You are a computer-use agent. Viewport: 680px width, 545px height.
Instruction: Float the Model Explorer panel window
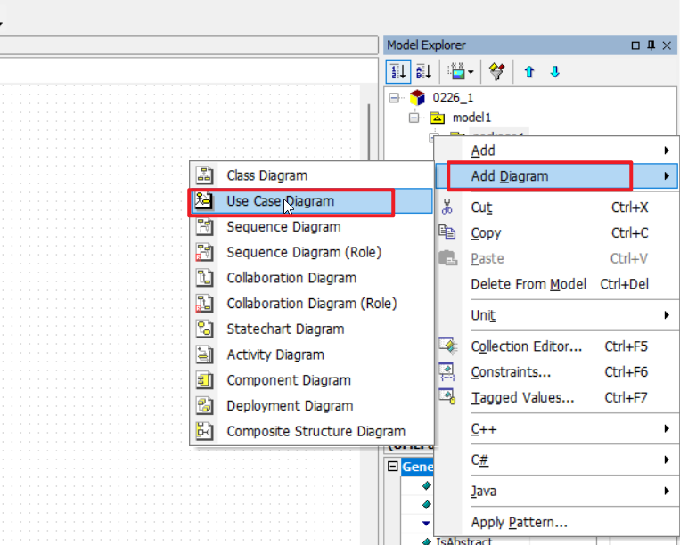pos(635,45)
